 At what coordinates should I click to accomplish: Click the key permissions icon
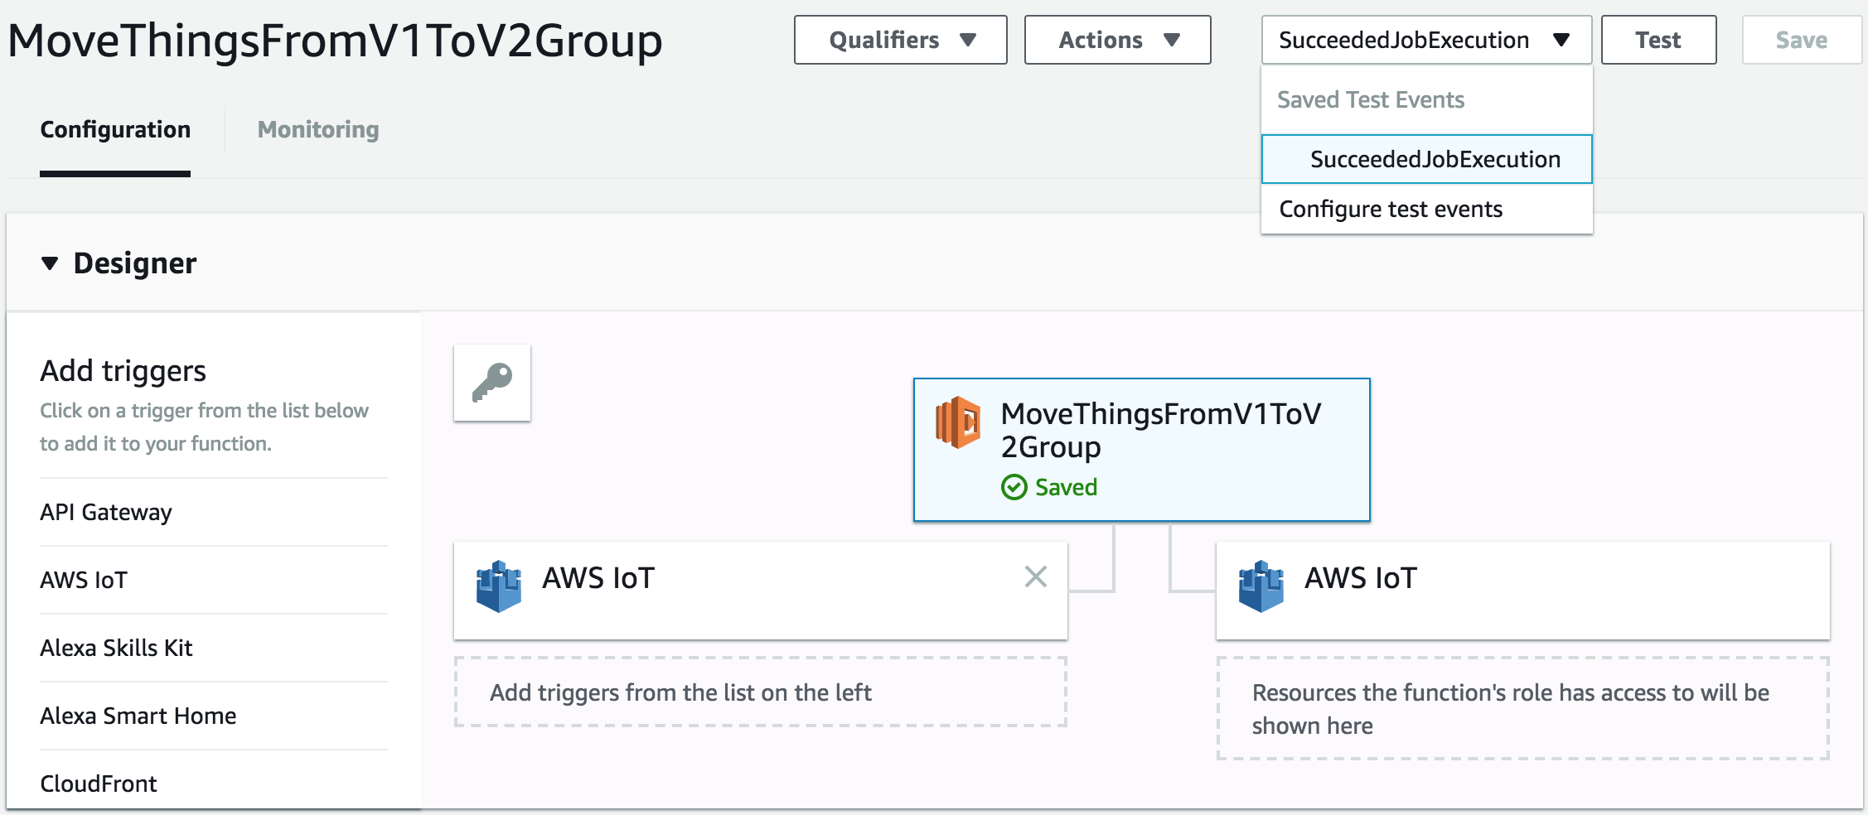(x=492, y=383)
